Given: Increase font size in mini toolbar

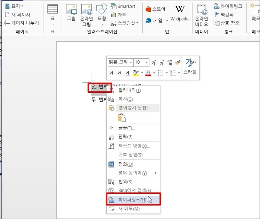Looking at the screenshot, I should 154,62.
